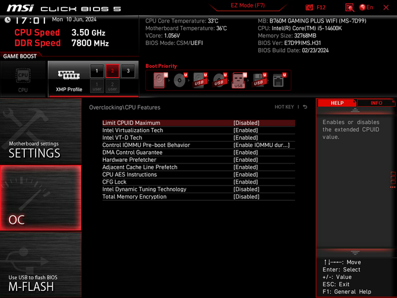This screenshot has width=397, height=298.
Task: Select XMP user profile 2
Action: click(x=113, y=86)
